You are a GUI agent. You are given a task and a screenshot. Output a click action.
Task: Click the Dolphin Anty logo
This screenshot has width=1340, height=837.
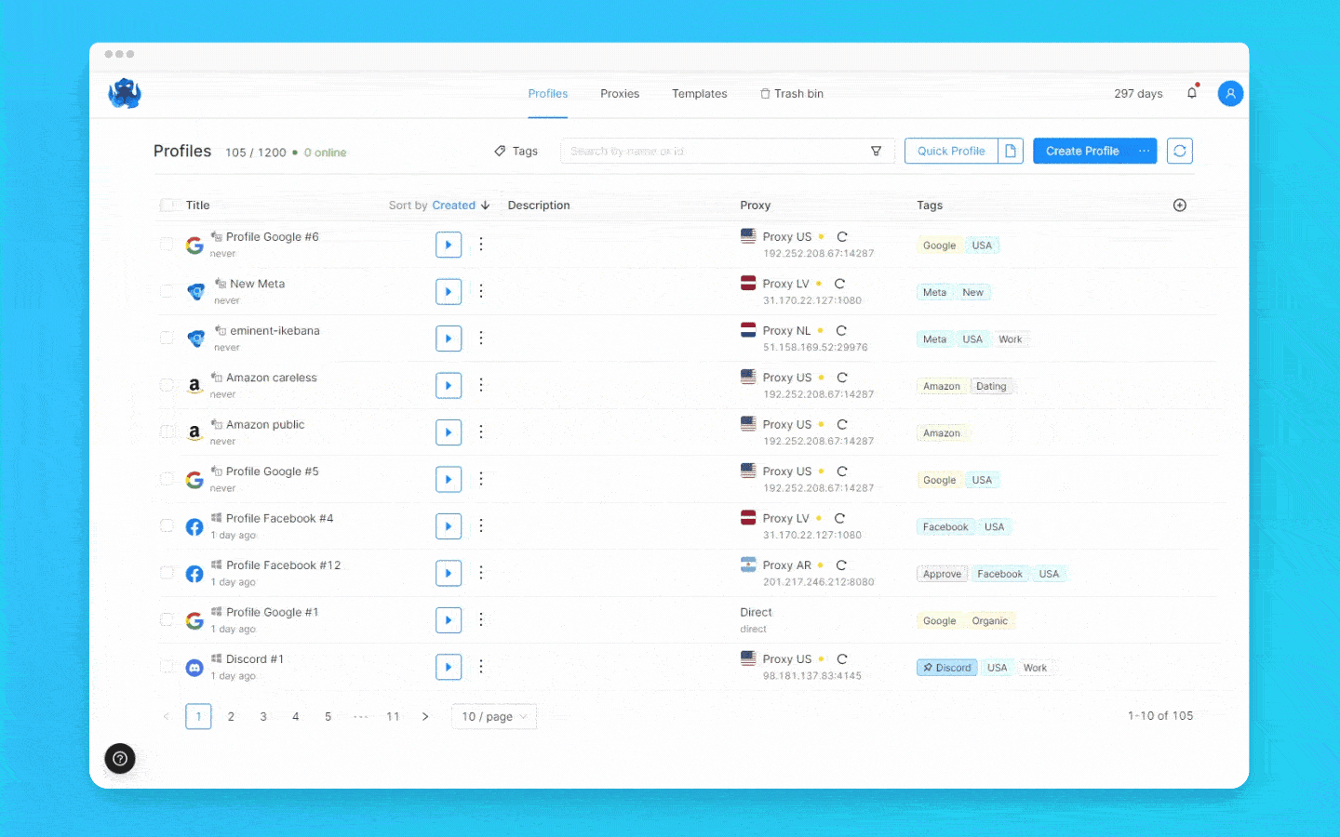[x=125, y=93]
